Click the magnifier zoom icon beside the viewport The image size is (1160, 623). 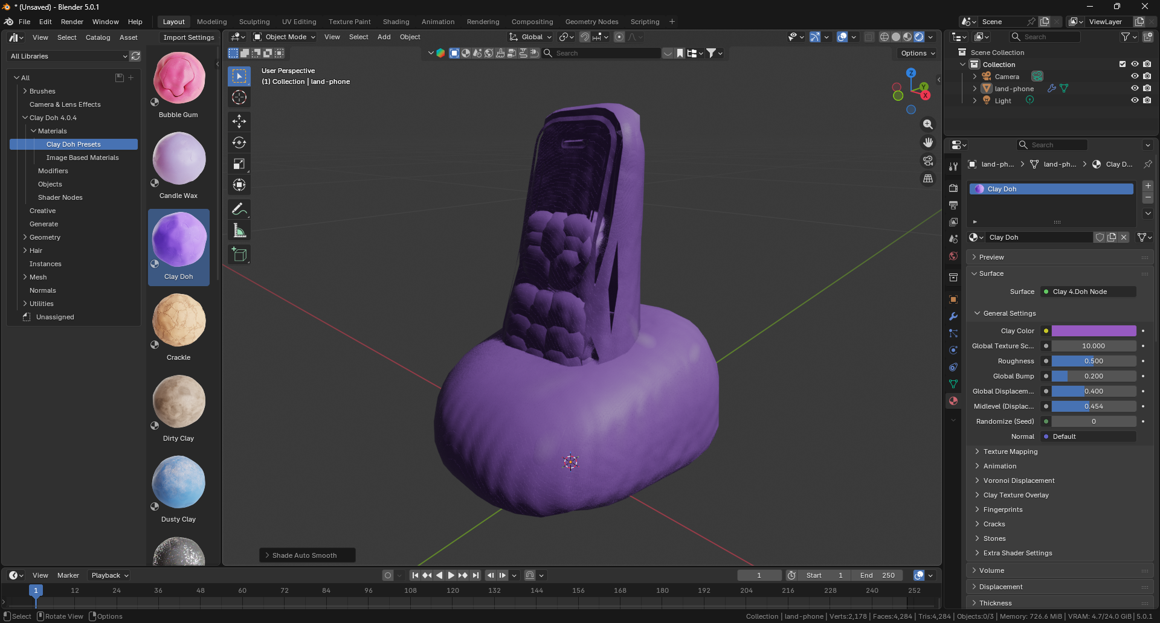click(928, 124)
